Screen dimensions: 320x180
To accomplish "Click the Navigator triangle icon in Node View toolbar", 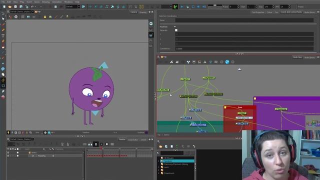I will coord(205,62).
